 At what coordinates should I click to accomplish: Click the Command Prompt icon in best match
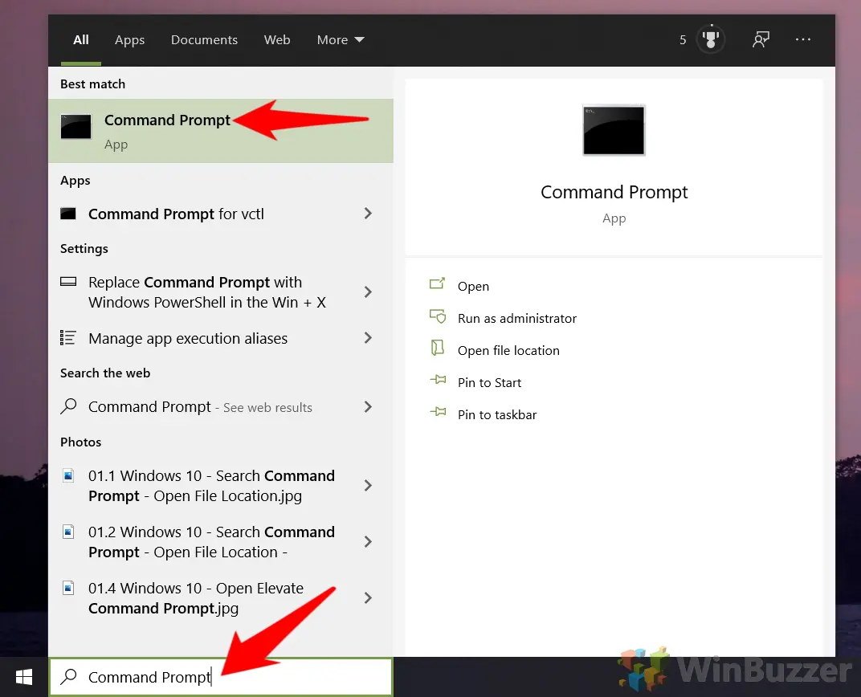point(75,127)
